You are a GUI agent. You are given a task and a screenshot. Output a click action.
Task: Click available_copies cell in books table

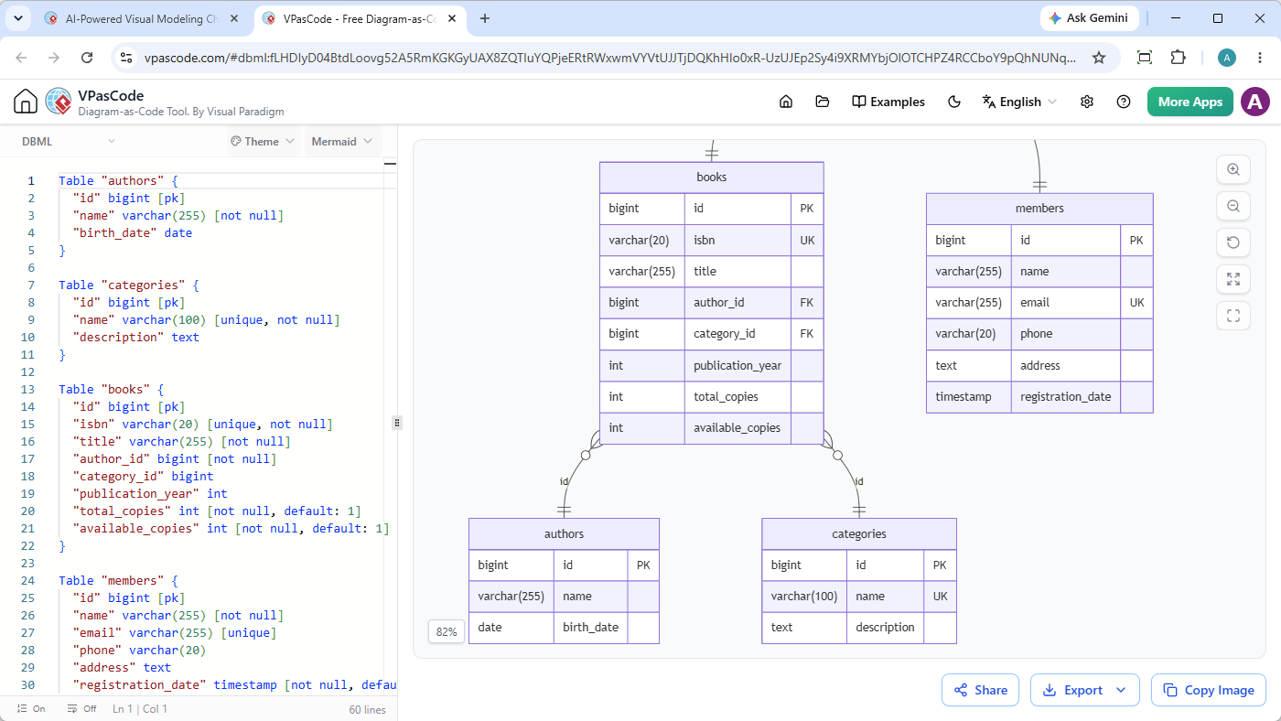tap(737, 427)
